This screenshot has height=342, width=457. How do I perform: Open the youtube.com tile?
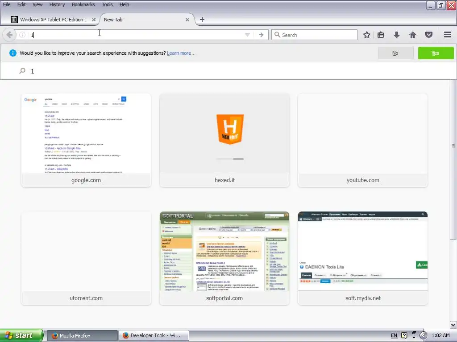point(362,140)
